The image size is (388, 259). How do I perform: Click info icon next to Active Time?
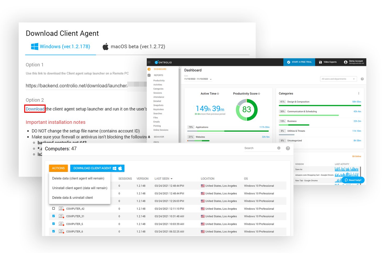pyautogui.click(x=218, y=94)
